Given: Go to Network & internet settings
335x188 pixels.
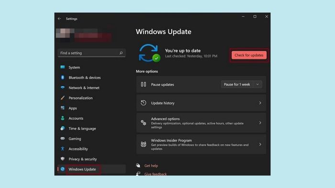Looking at the screenshot, I should [91, 88].
